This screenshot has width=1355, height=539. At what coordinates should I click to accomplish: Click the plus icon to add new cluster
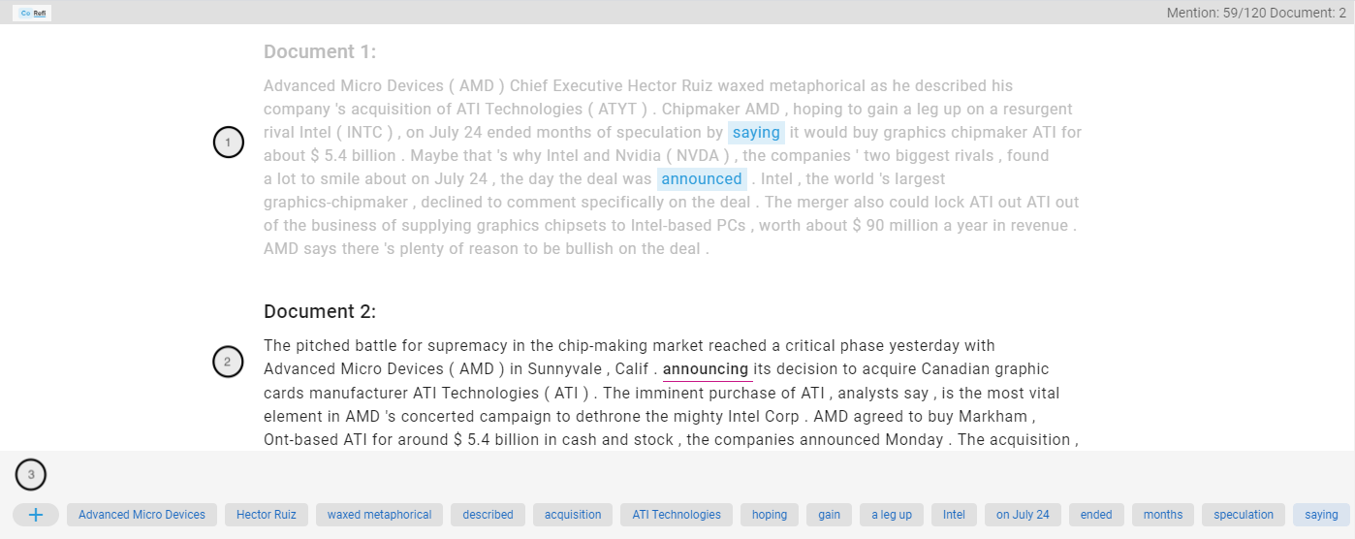coord(36,515)
